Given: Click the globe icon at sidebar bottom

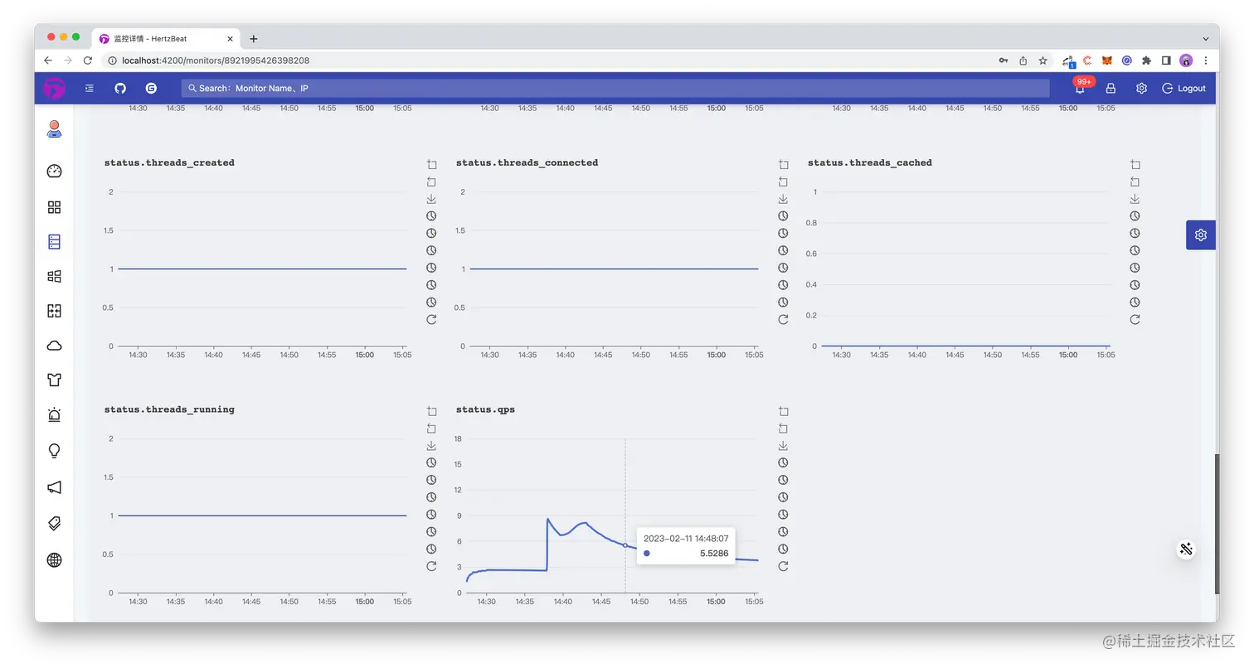Looking at the screenshot, I should click(53, 559).
